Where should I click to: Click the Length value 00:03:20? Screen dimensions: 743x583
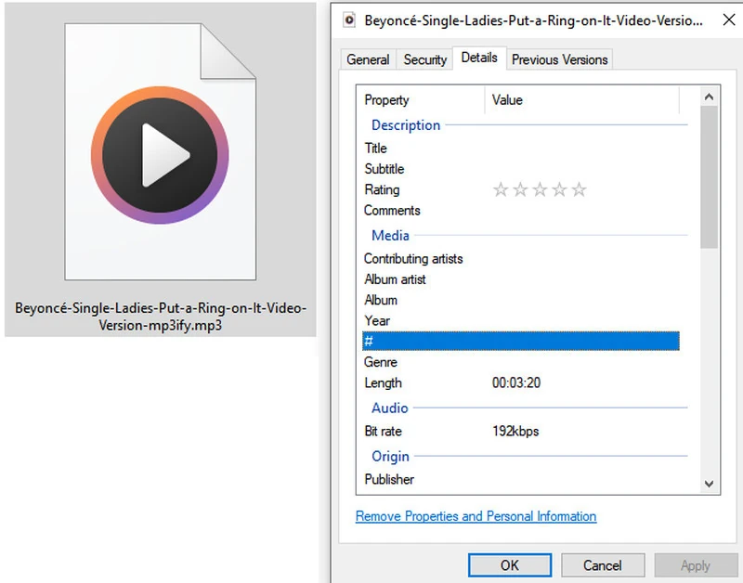[x=516, y=382]
